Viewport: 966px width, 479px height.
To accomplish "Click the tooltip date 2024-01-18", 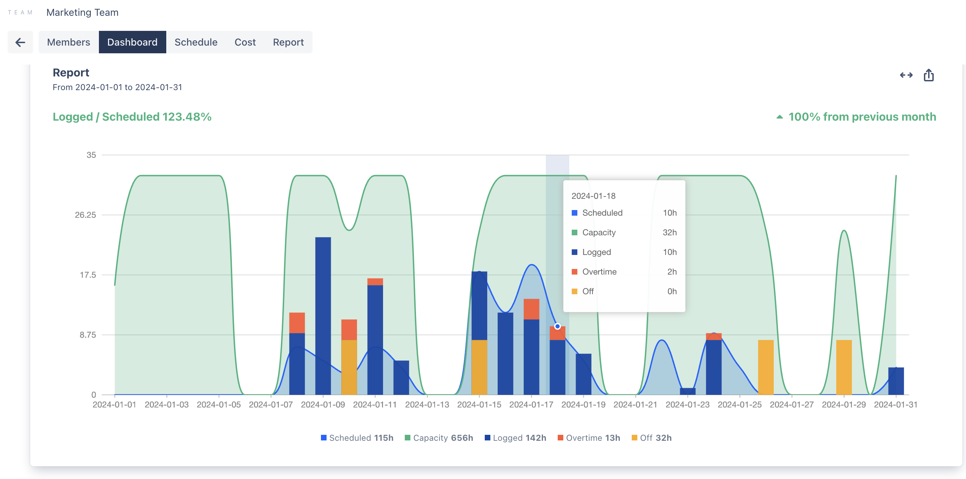I will pyautogui.click(x=593, y=196).
